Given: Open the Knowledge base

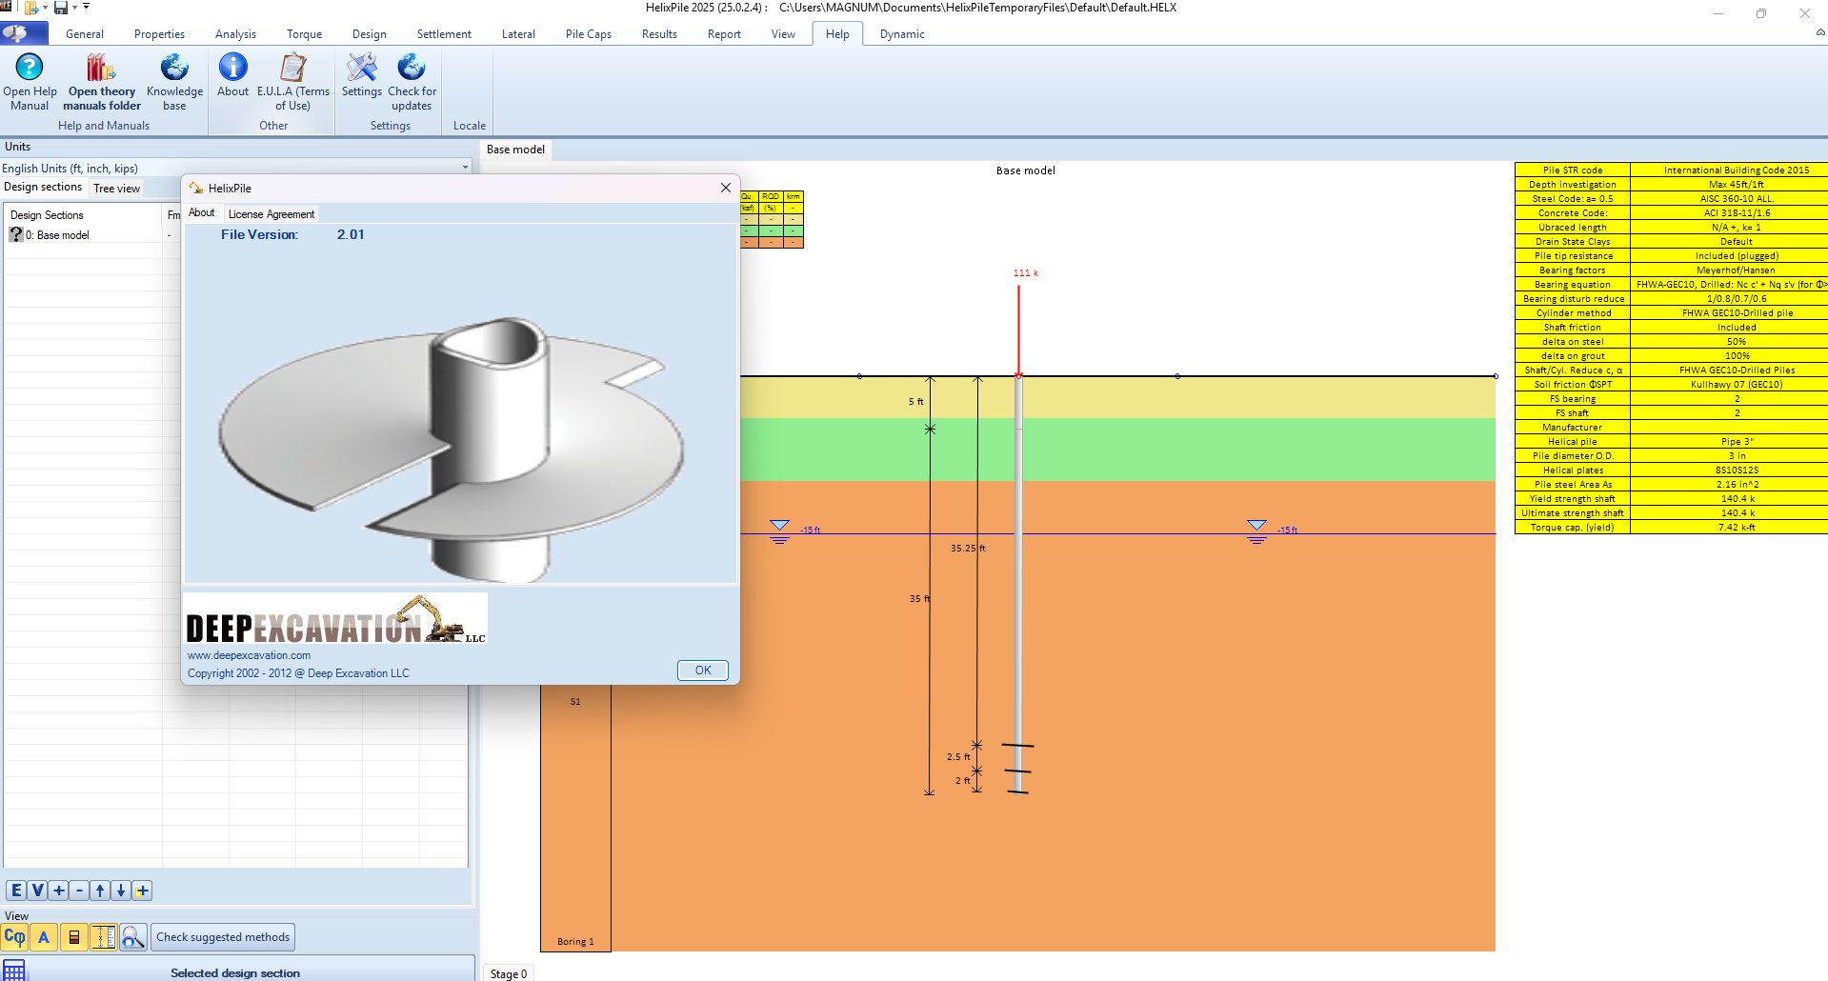Looking at the screenshot, I should pos(174,82).
